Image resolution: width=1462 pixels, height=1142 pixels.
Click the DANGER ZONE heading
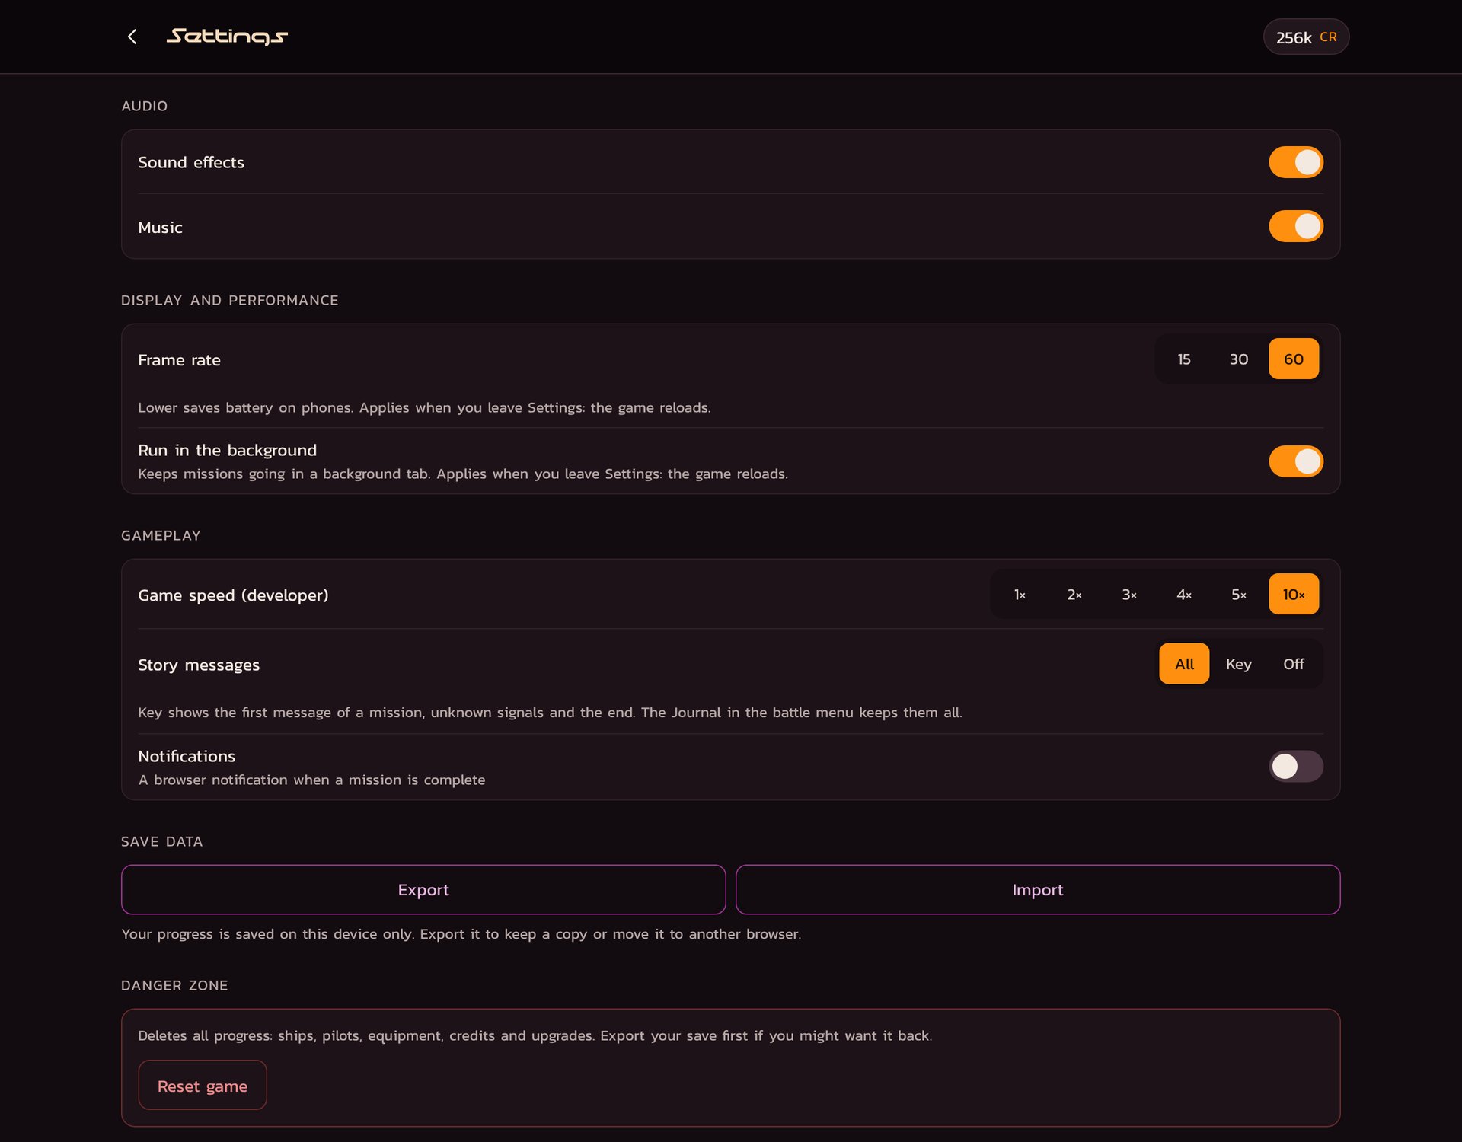click(174, 985)
